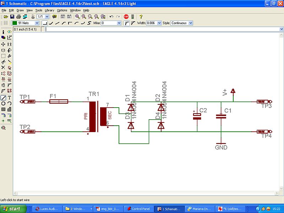Switch to board with the Board icon

[x=33, y=17]
